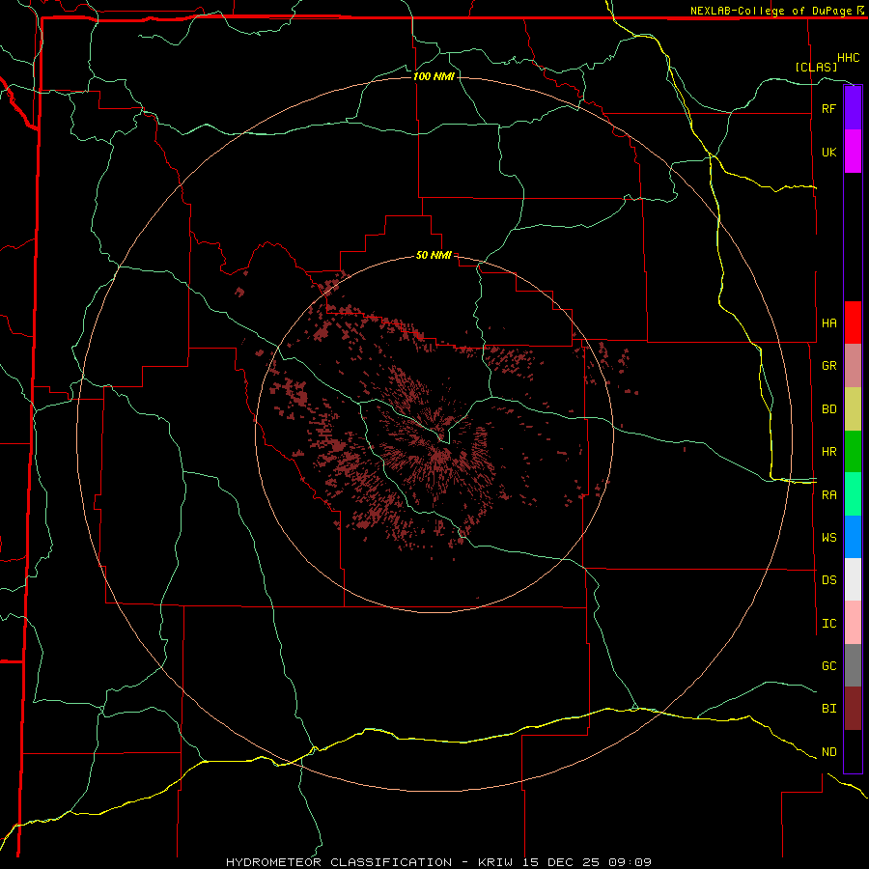Image resolution: width=869 pixels, height=869 pixels.
Task: Click the HHC product label
Action: click(x=848, y=58)
